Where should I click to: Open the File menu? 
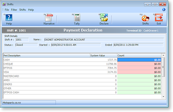point(7,10)
